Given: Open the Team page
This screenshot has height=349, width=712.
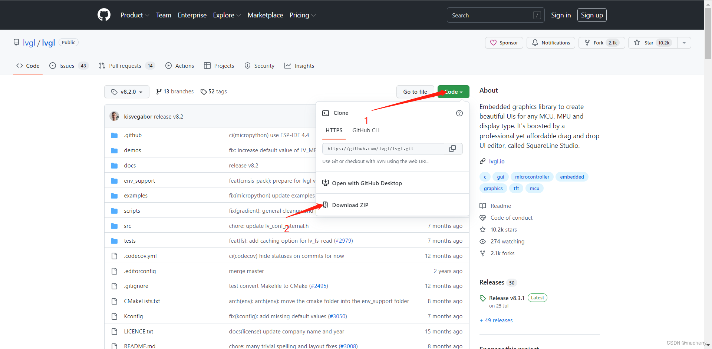Looking at the screenshot, I should click(x=164, y=15).
